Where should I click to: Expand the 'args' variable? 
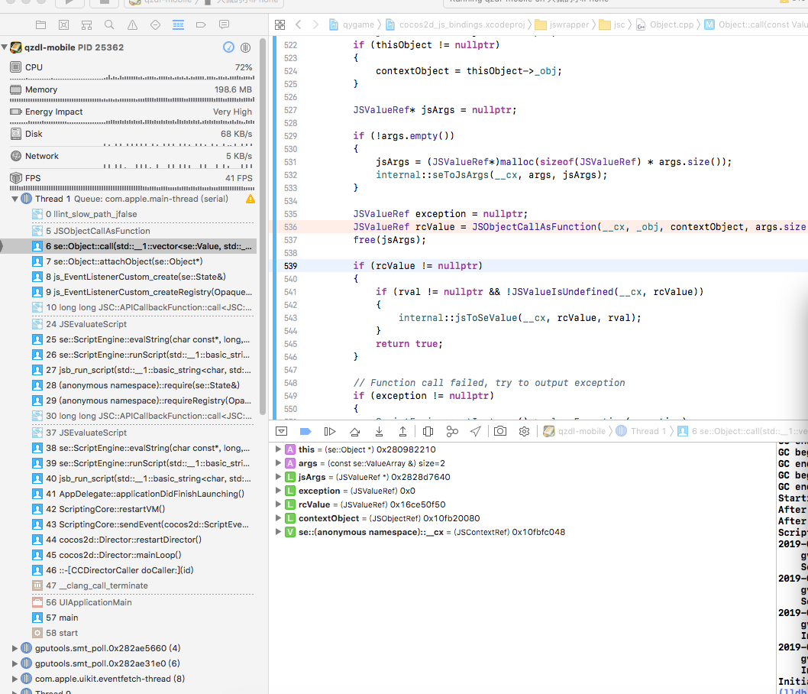pos(278,463)
